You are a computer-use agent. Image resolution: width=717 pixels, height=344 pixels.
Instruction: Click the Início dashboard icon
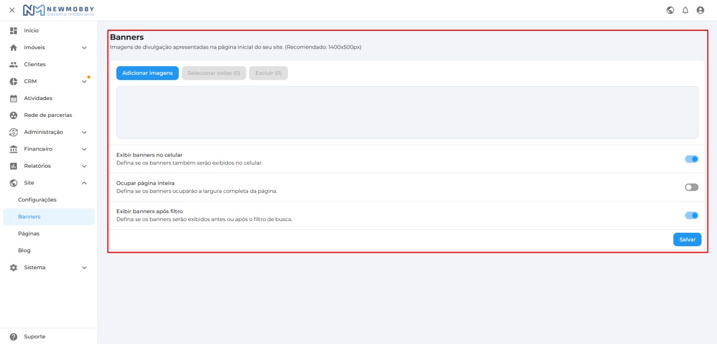(x=14, y=30)
